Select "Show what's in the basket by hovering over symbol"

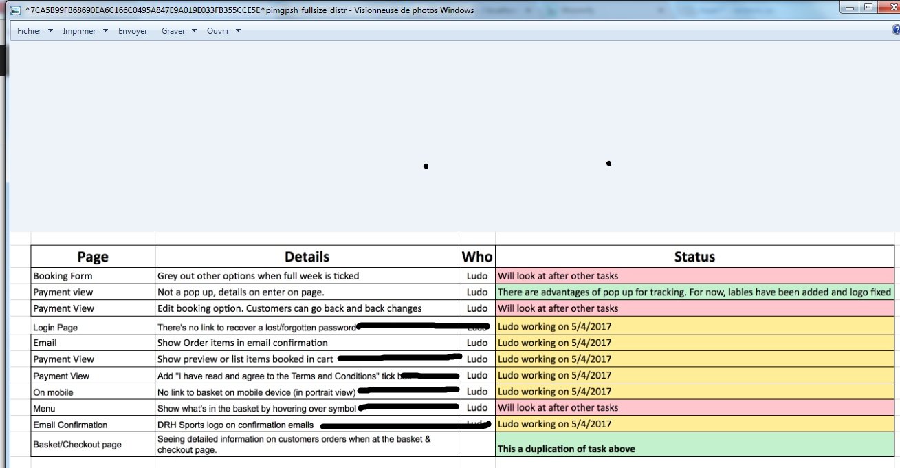click(307, 408)
